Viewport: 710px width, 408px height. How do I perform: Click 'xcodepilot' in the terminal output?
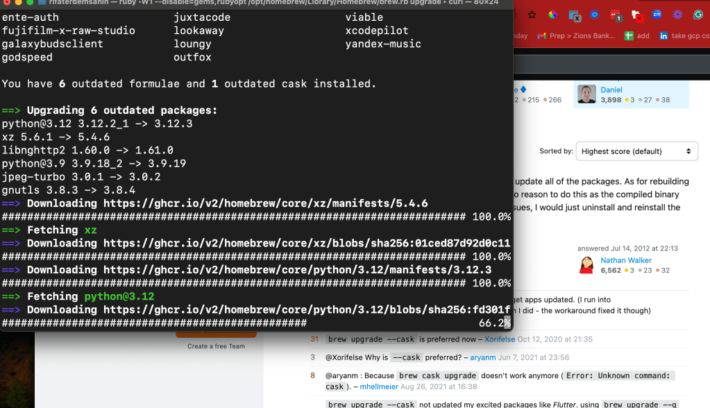tap(377, 31)
